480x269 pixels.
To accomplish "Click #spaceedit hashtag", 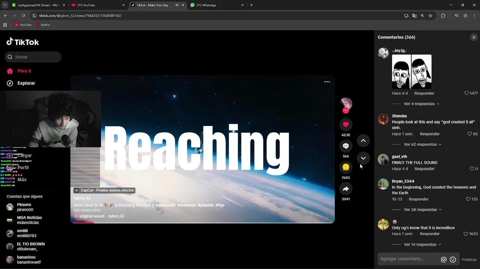I will tap(165, 205).
